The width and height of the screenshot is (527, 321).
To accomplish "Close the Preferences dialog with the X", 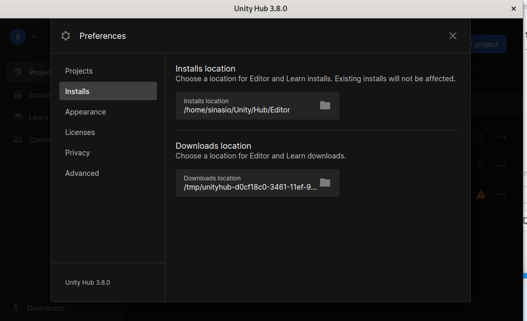I will [452, 36].
